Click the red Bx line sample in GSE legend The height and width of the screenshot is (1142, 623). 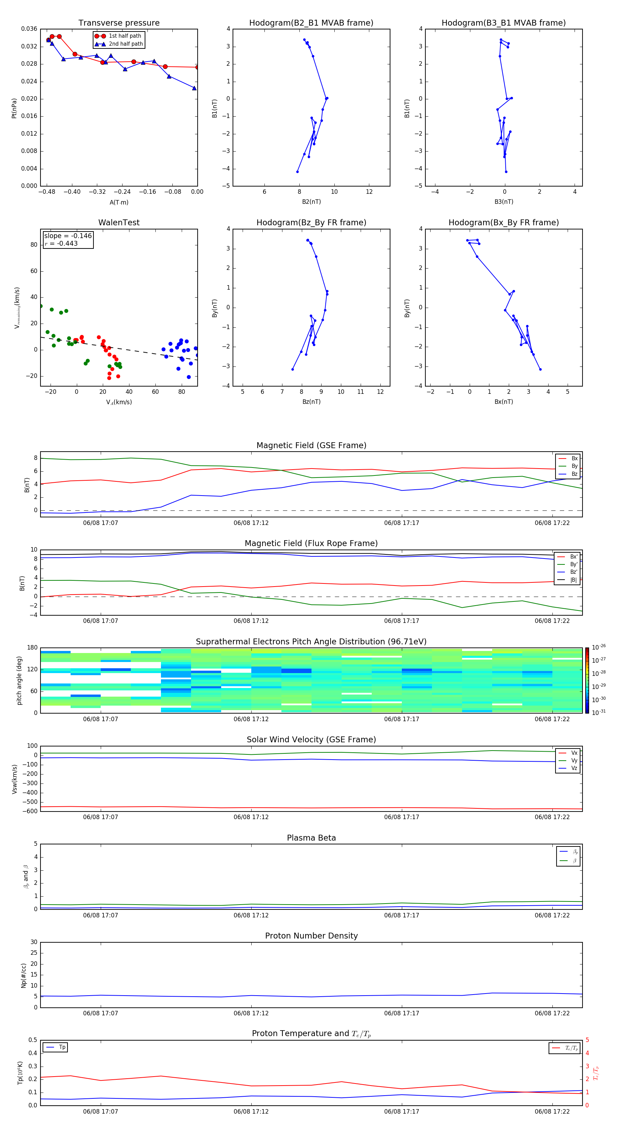coord(562,459)
